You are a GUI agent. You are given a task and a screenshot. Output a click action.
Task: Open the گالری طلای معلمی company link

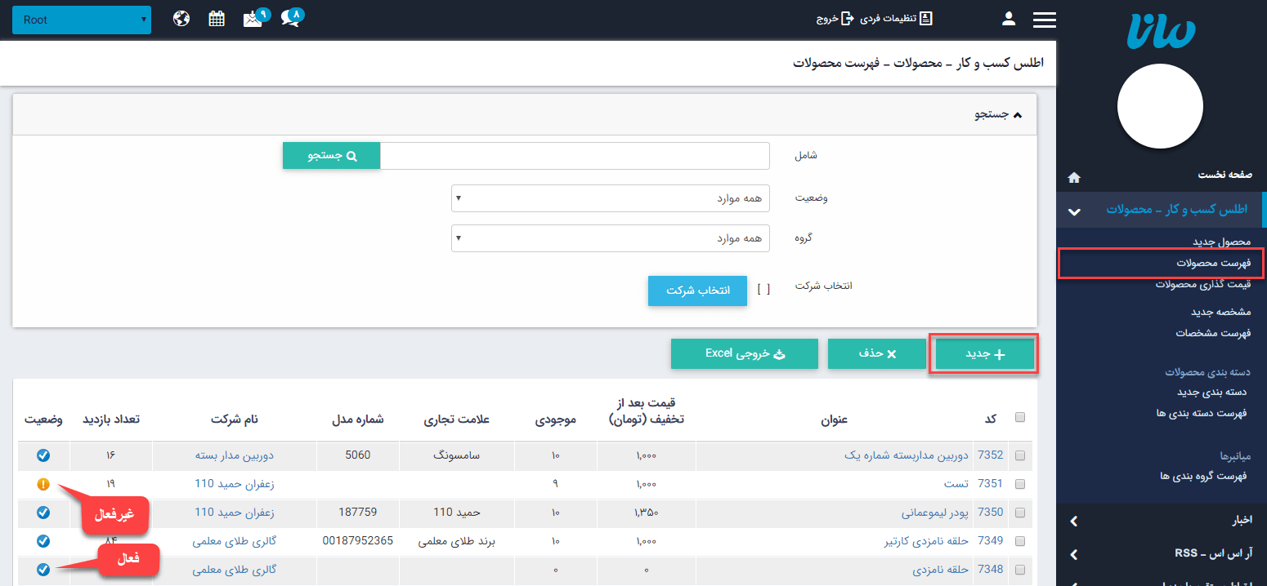(235, 541)
